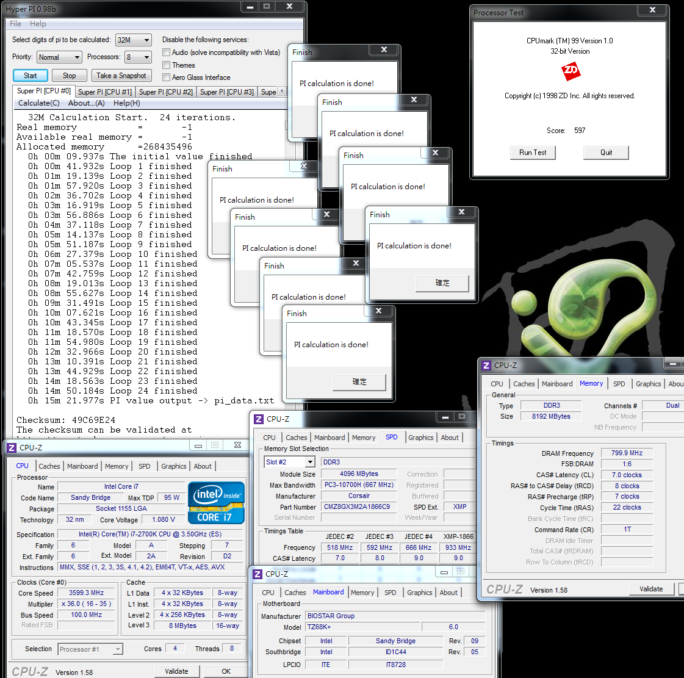Open the About...(A) menu
Image resolution: width=684 pixels, height=678 pixels.
[87, 103]
